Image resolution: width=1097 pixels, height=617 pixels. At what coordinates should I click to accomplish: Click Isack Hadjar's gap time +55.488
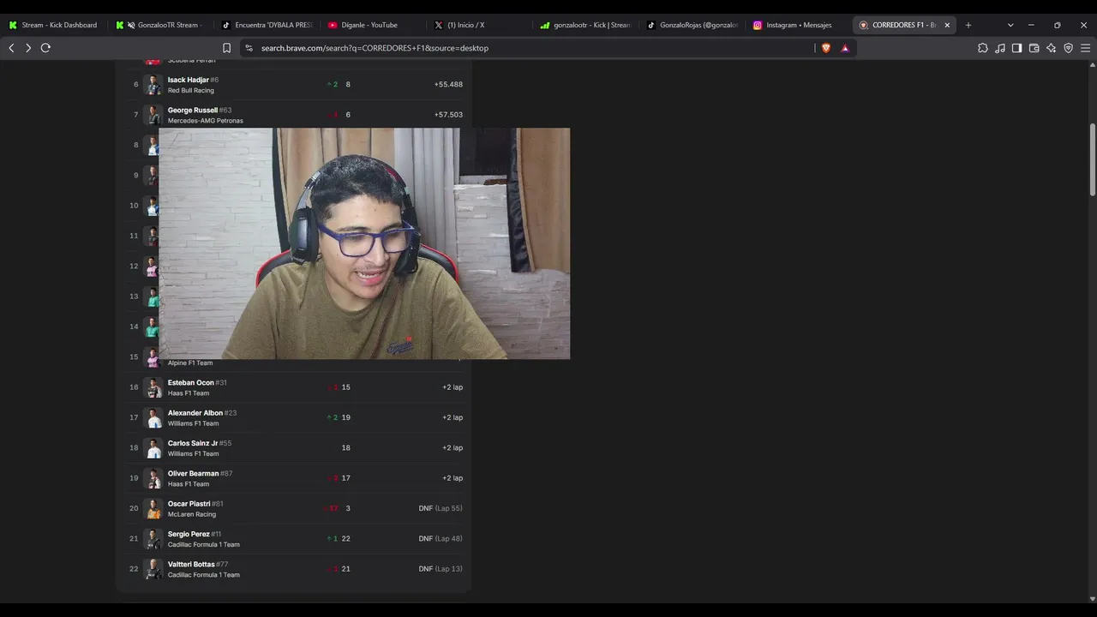pos(448,85)
